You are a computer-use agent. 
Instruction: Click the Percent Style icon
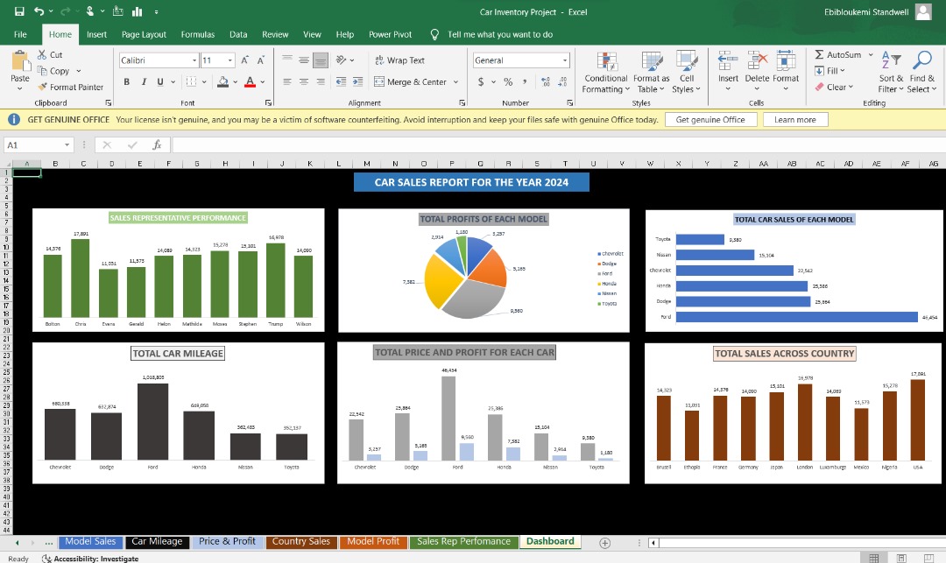(508, 81)
